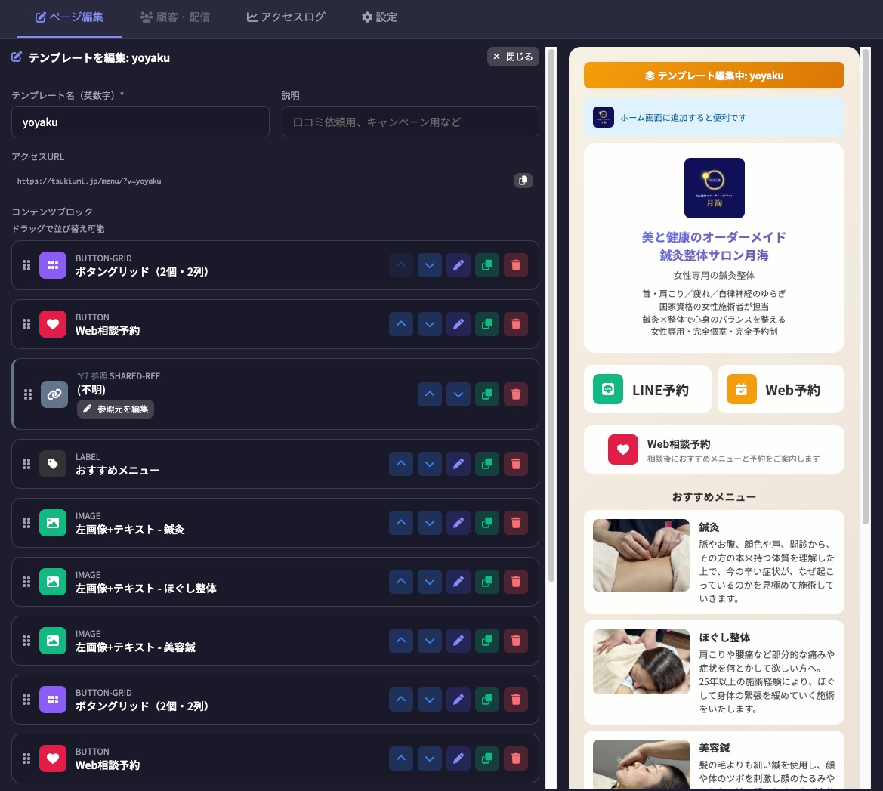Viewport: 883px width, 791px height.
Task: Click the preview panel vertical scrollbar
Action: (x=866, y=286)
